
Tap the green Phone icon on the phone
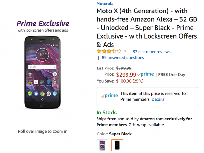click(x=30, y=94)
